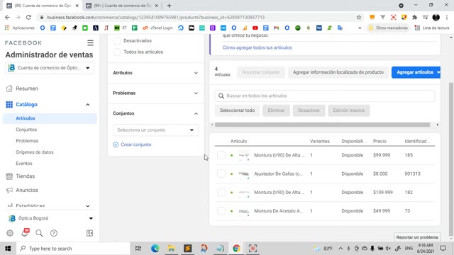454x255 pixels.
Task: Go back with the browser back arrow
Action: (x=7, y=17)
